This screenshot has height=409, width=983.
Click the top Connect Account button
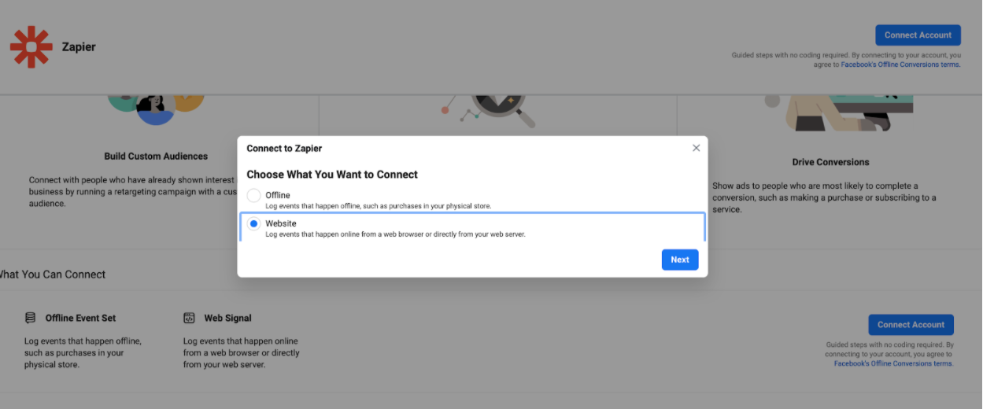(918, 35)
